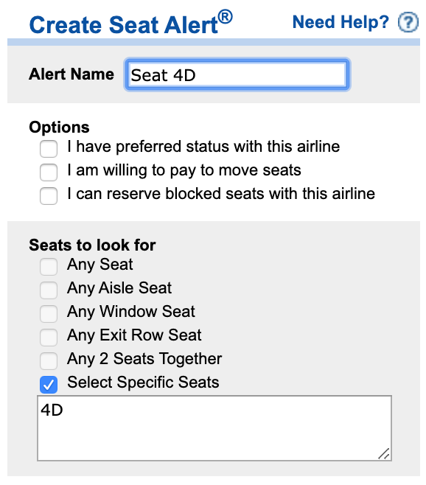The width and height of the screenshot is (426, 485).
Task: Click the 'Select Specific Seats' label text
Action: (143, 383)
